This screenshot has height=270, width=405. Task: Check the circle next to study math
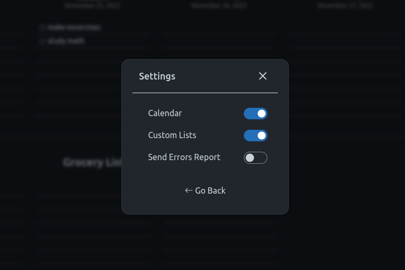point(42,41)
